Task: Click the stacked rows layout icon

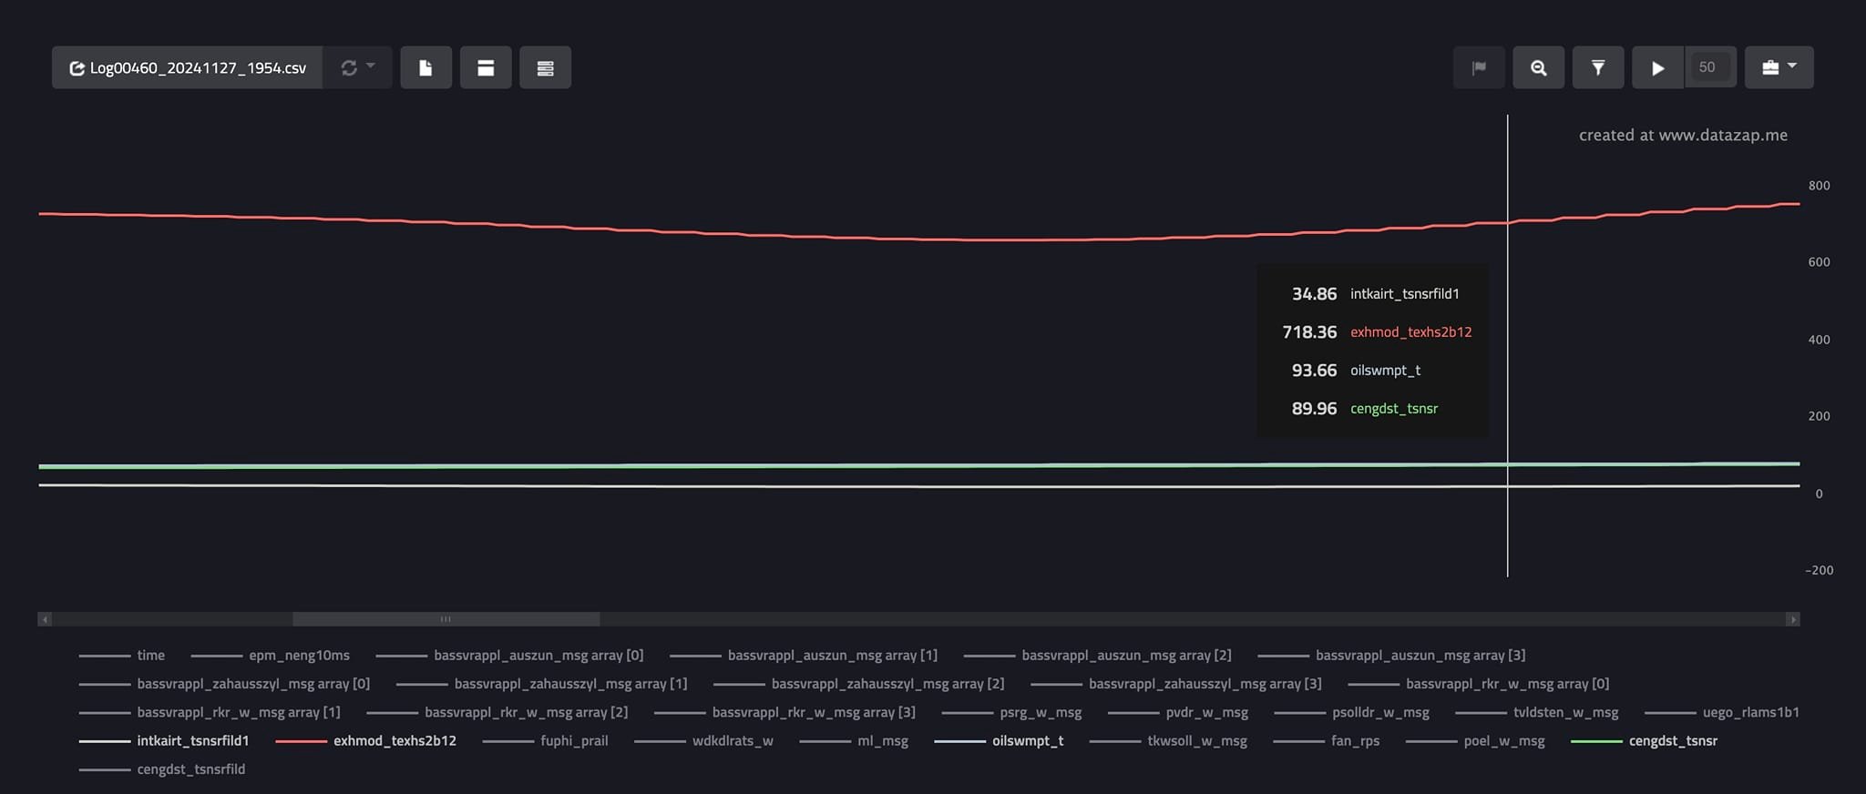Action: (545, 67)
